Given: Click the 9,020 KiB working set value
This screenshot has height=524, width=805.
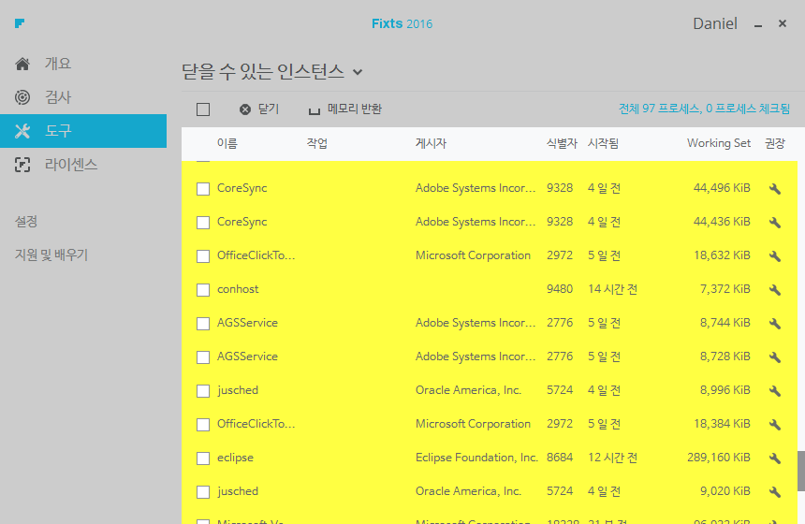Looking at the screenshot, I should coord(724,491).
